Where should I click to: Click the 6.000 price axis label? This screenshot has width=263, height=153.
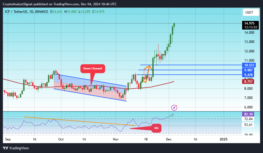tap(248, 107)
